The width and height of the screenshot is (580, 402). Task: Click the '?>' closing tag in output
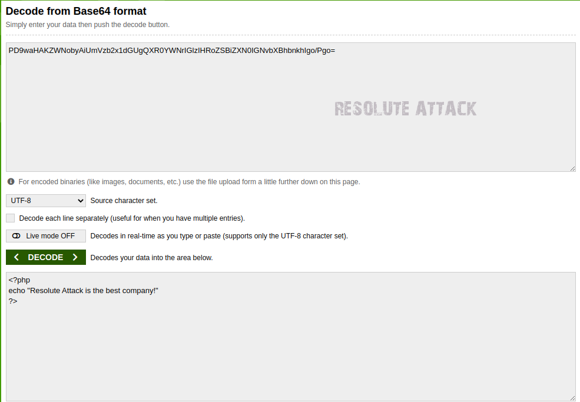(13, 301)
